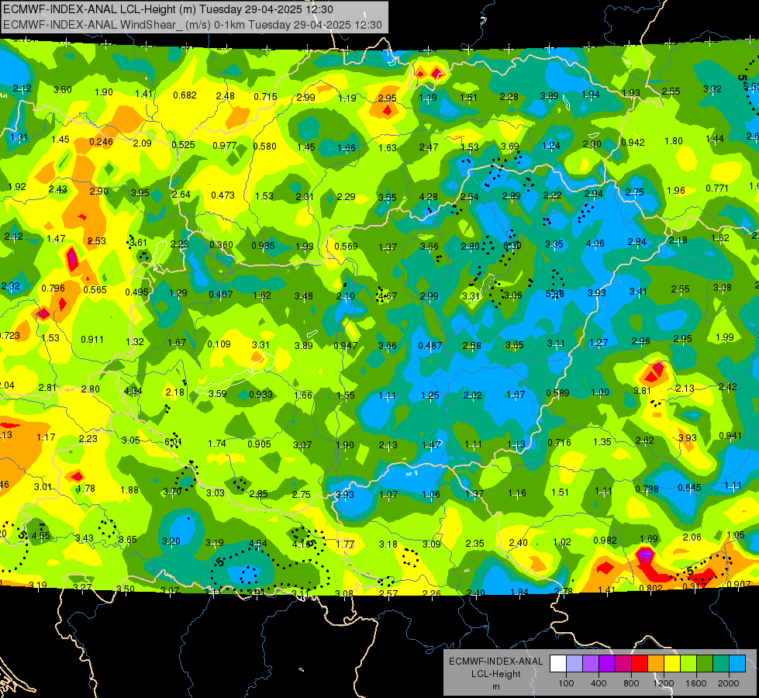Click the wind shear value 0.716
This screenshot has width=759, height=698.
(559, 442)
